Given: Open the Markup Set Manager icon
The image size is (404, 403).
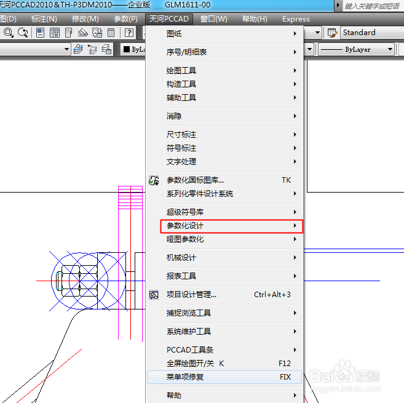Looking at the screenshot, I should click(x=97, y=33).
